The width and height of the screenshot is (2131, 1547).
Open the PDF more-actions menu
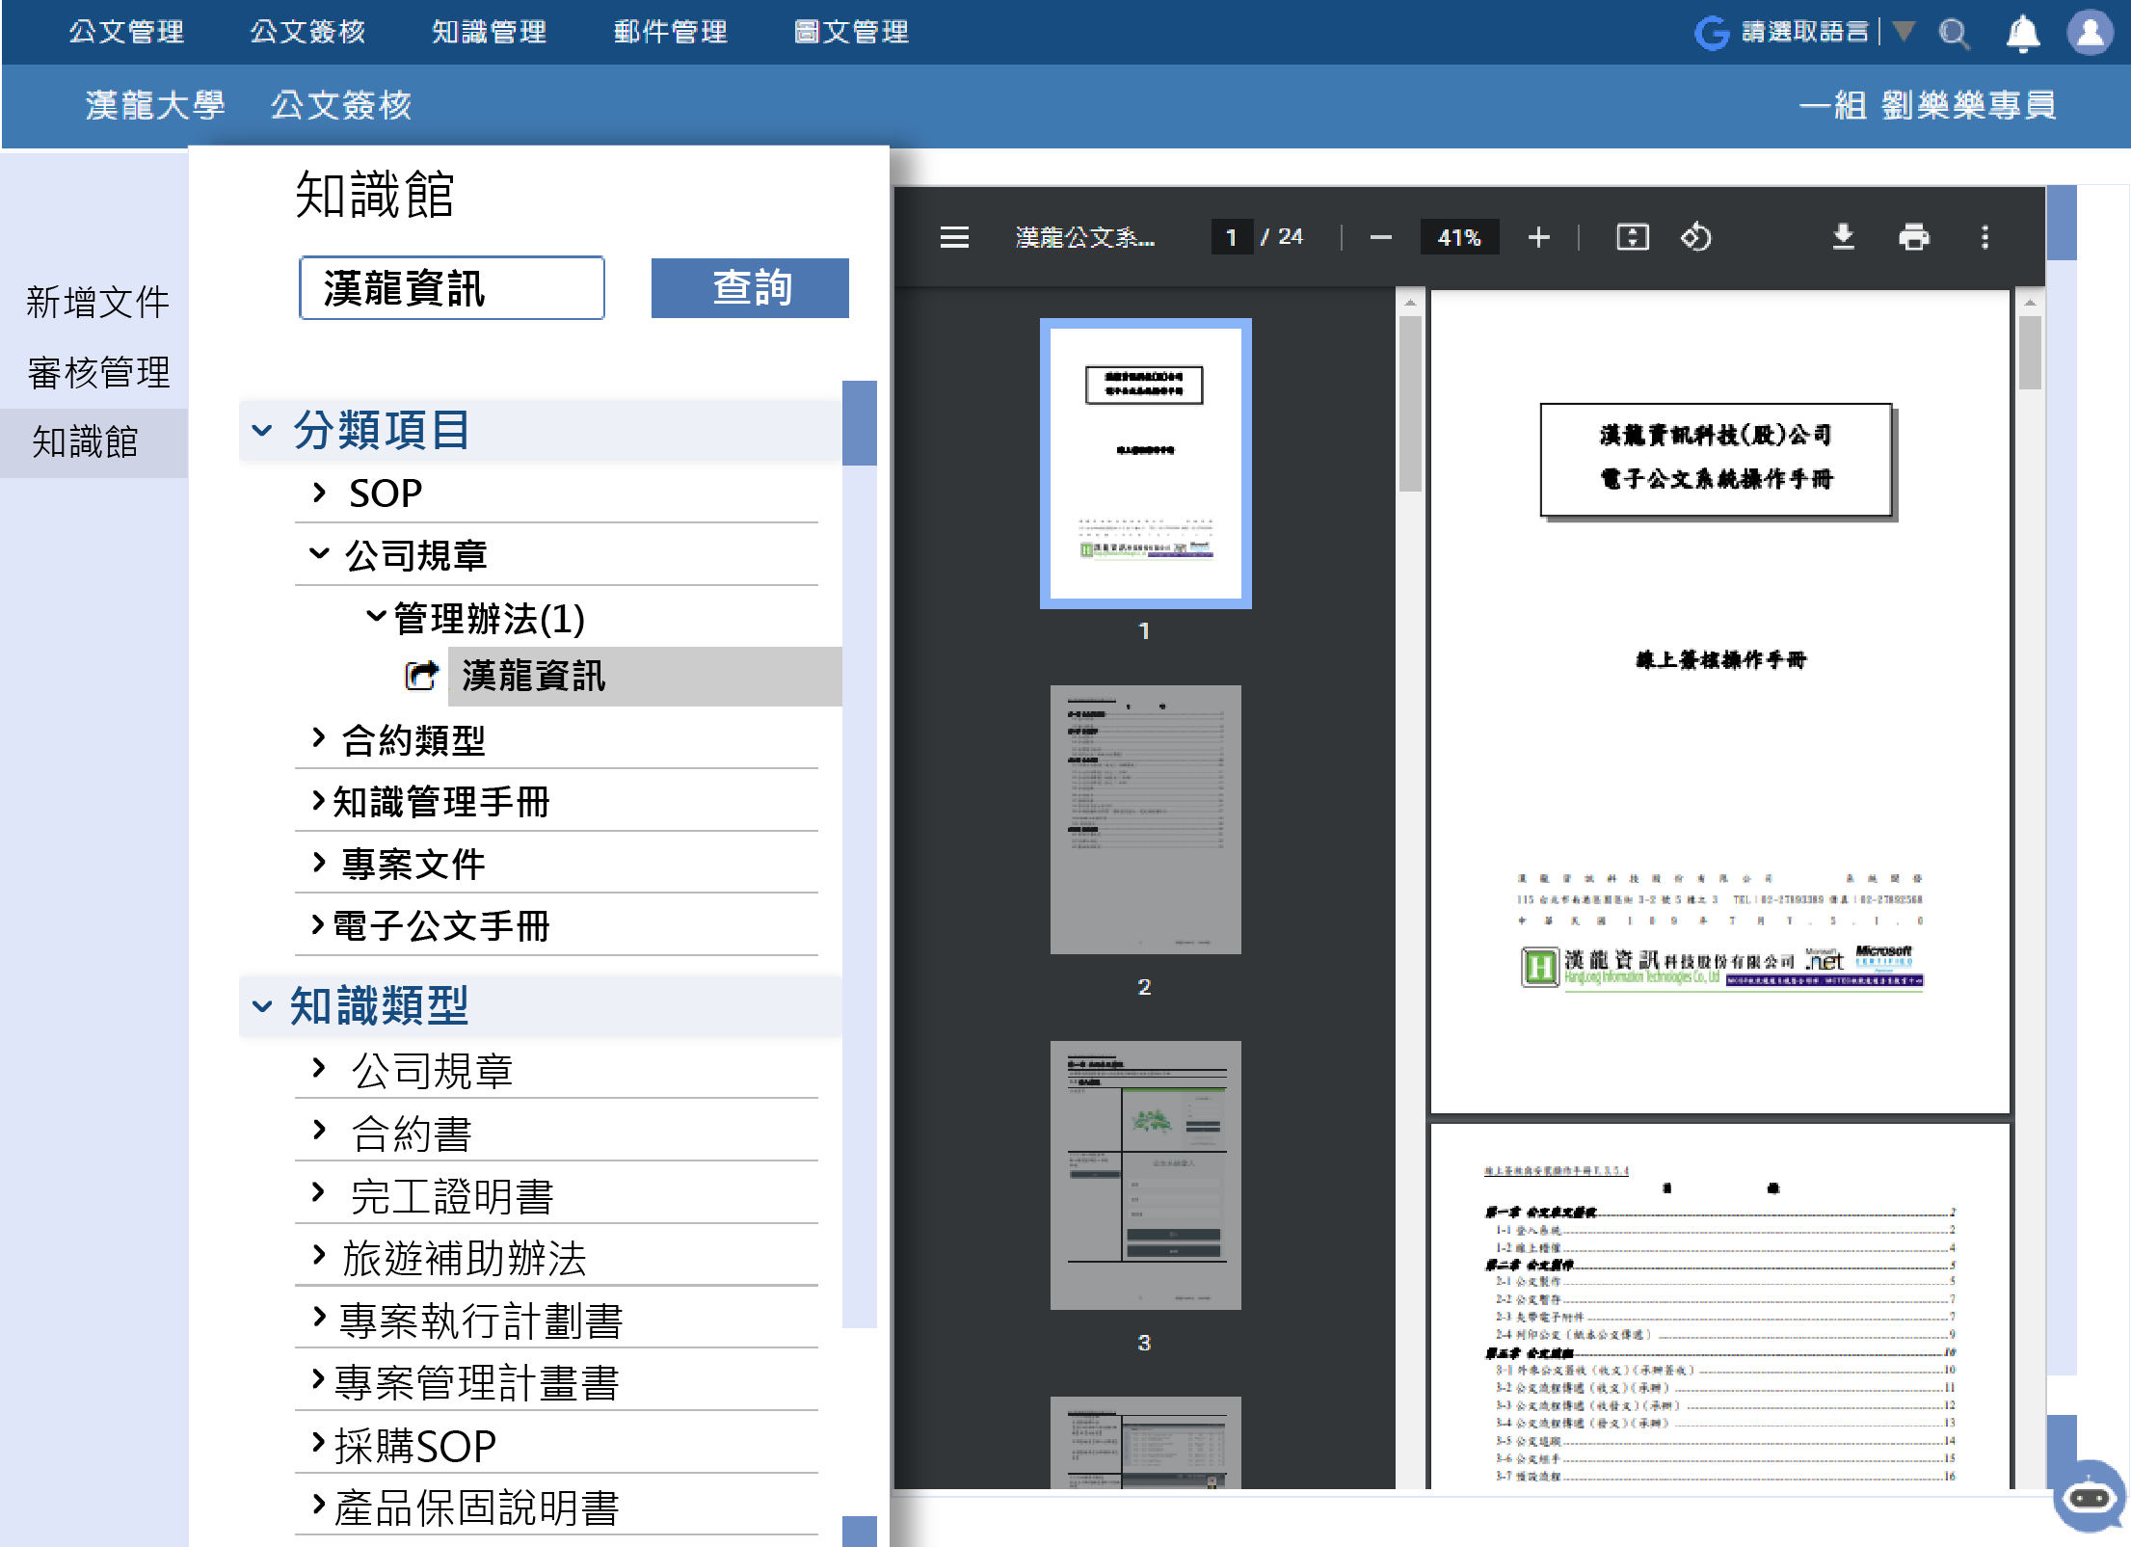tap(1984, 237)
